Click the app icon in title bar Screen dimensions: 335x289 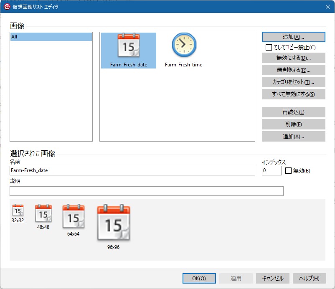pyautogui.click(x=7, y=7)
